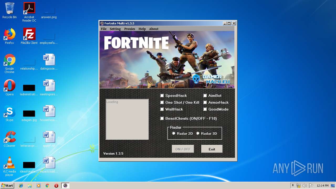Click the Fortnite Multi taskbar button
Screen dimensions: 336x189
(65, 186)
